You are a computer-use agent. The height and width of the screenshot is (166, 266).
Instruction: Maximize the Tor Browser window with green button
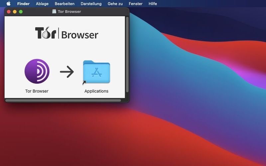click(x=21, y=12)
